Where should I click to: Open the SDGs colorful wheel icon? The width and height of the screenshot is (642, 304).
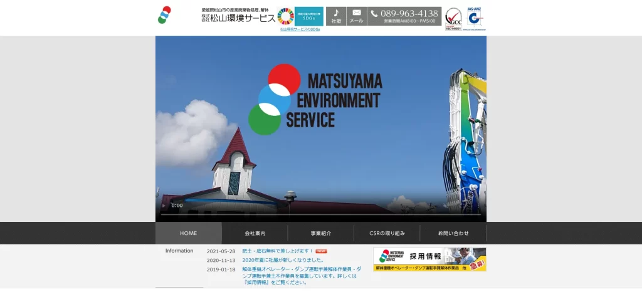285,16
